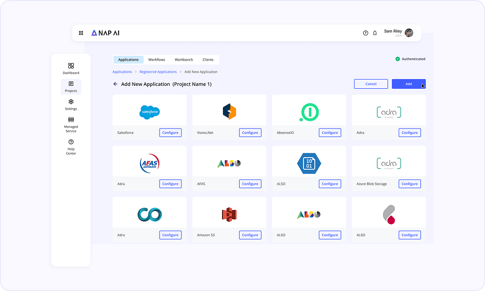
Task: Go to Applications breadcrumb link
Action: [122, 72]
